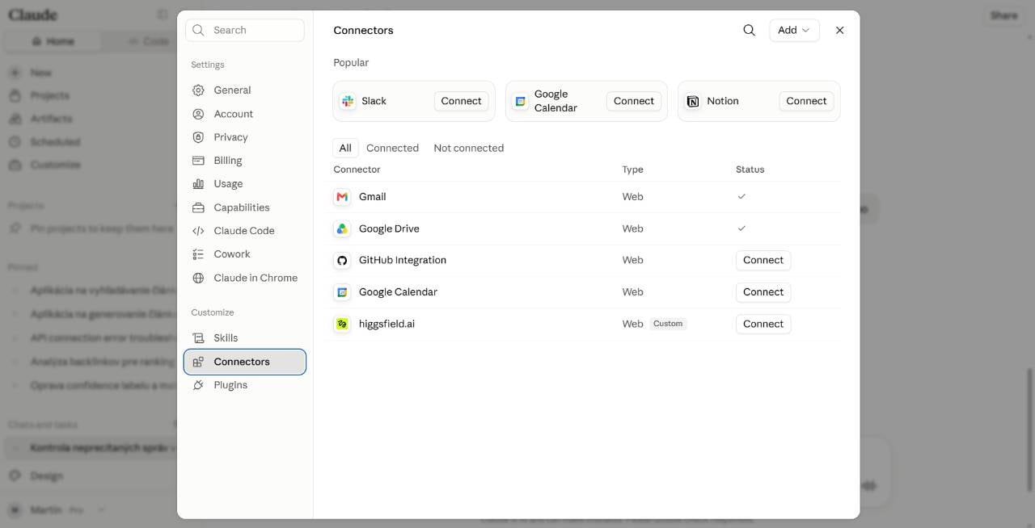Click the Account person icon
Image resolution: width=1035 pixels, height=528 pixels.
tap(198, 114)
